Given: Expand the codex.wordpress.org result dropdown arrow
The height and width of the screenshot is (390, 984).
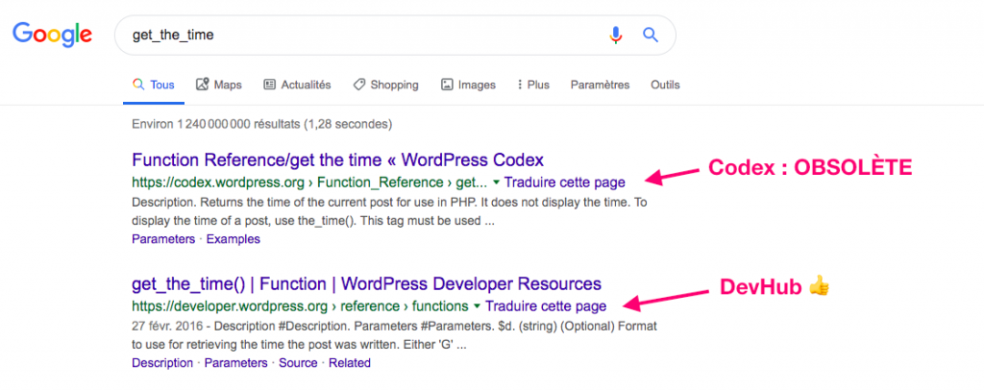Looking at the screenshot, I should click(x=497, y=183).
